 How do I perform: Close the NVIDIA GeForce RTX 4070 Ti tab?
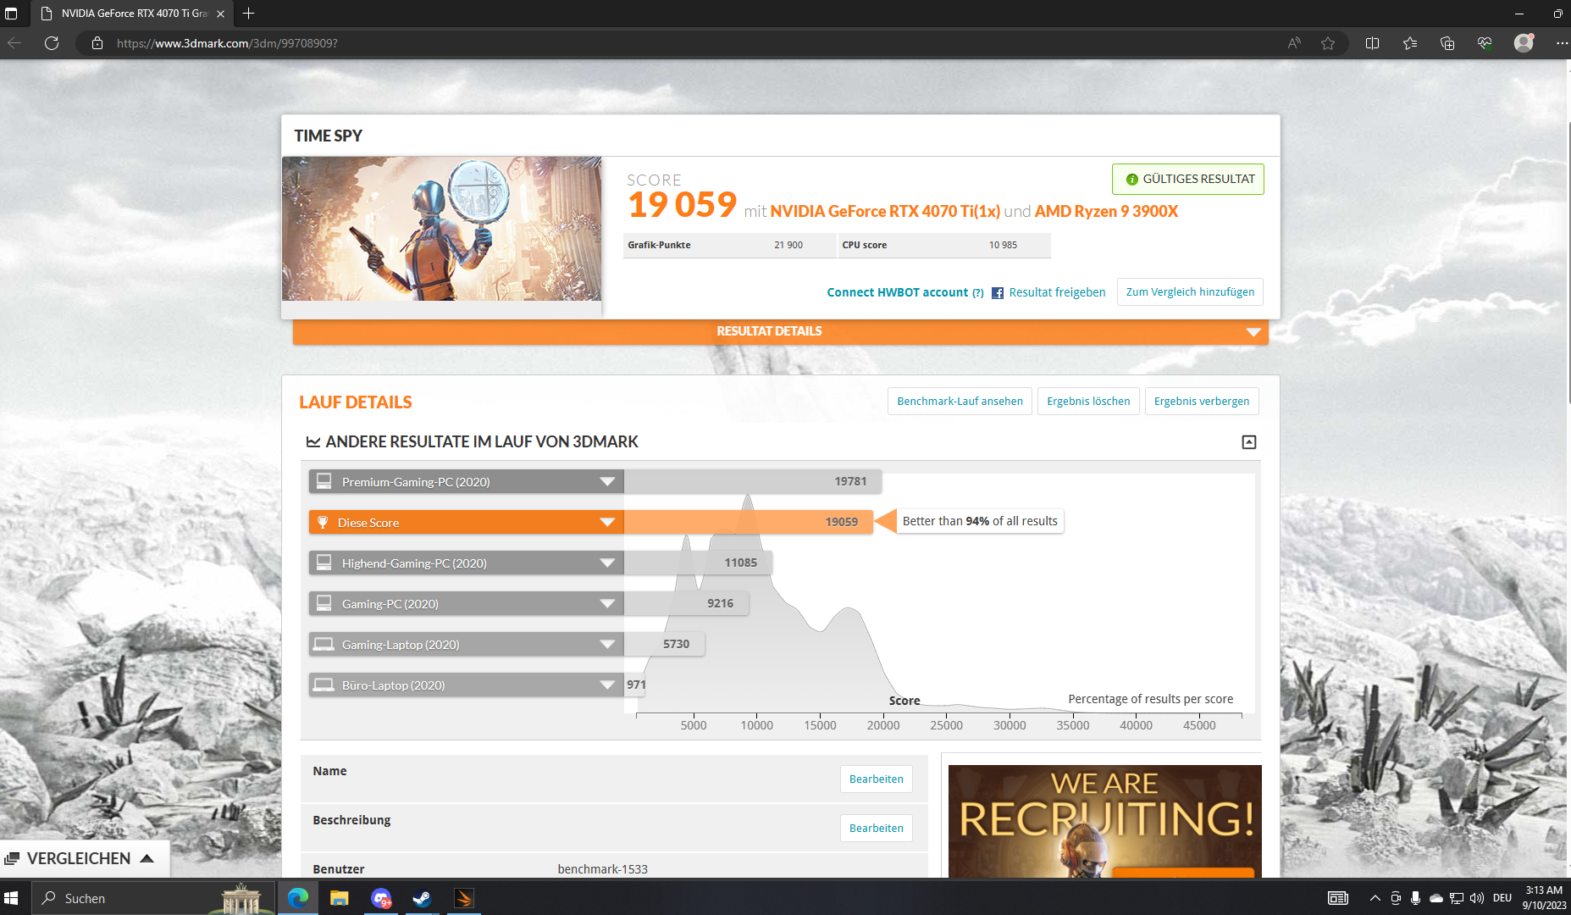(220, 14)
